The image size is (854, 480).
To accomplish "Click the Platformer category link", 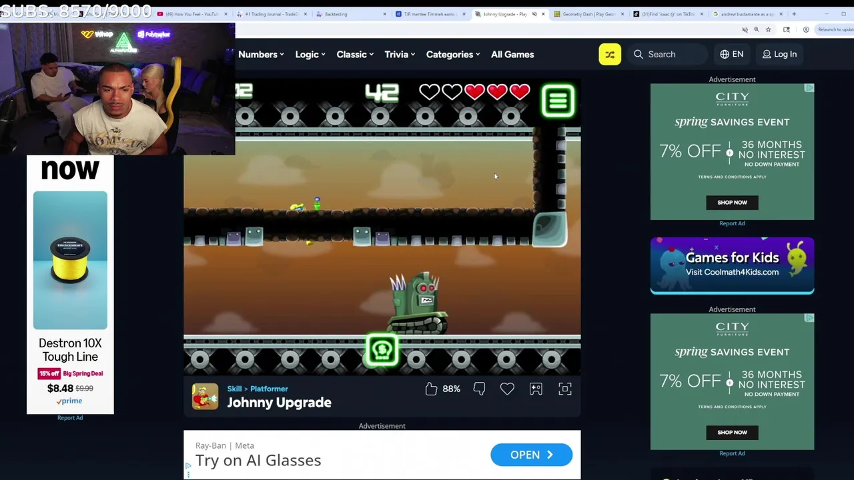I will 269,389.
